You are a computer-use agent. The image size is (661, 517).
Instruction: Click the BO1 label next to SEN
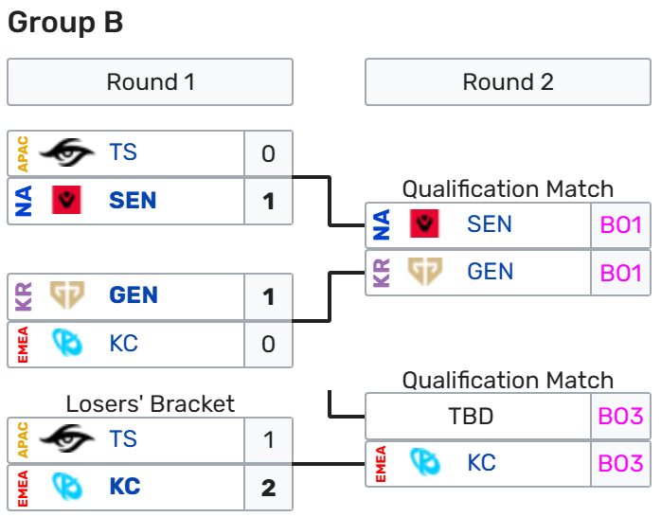(620, 225)
